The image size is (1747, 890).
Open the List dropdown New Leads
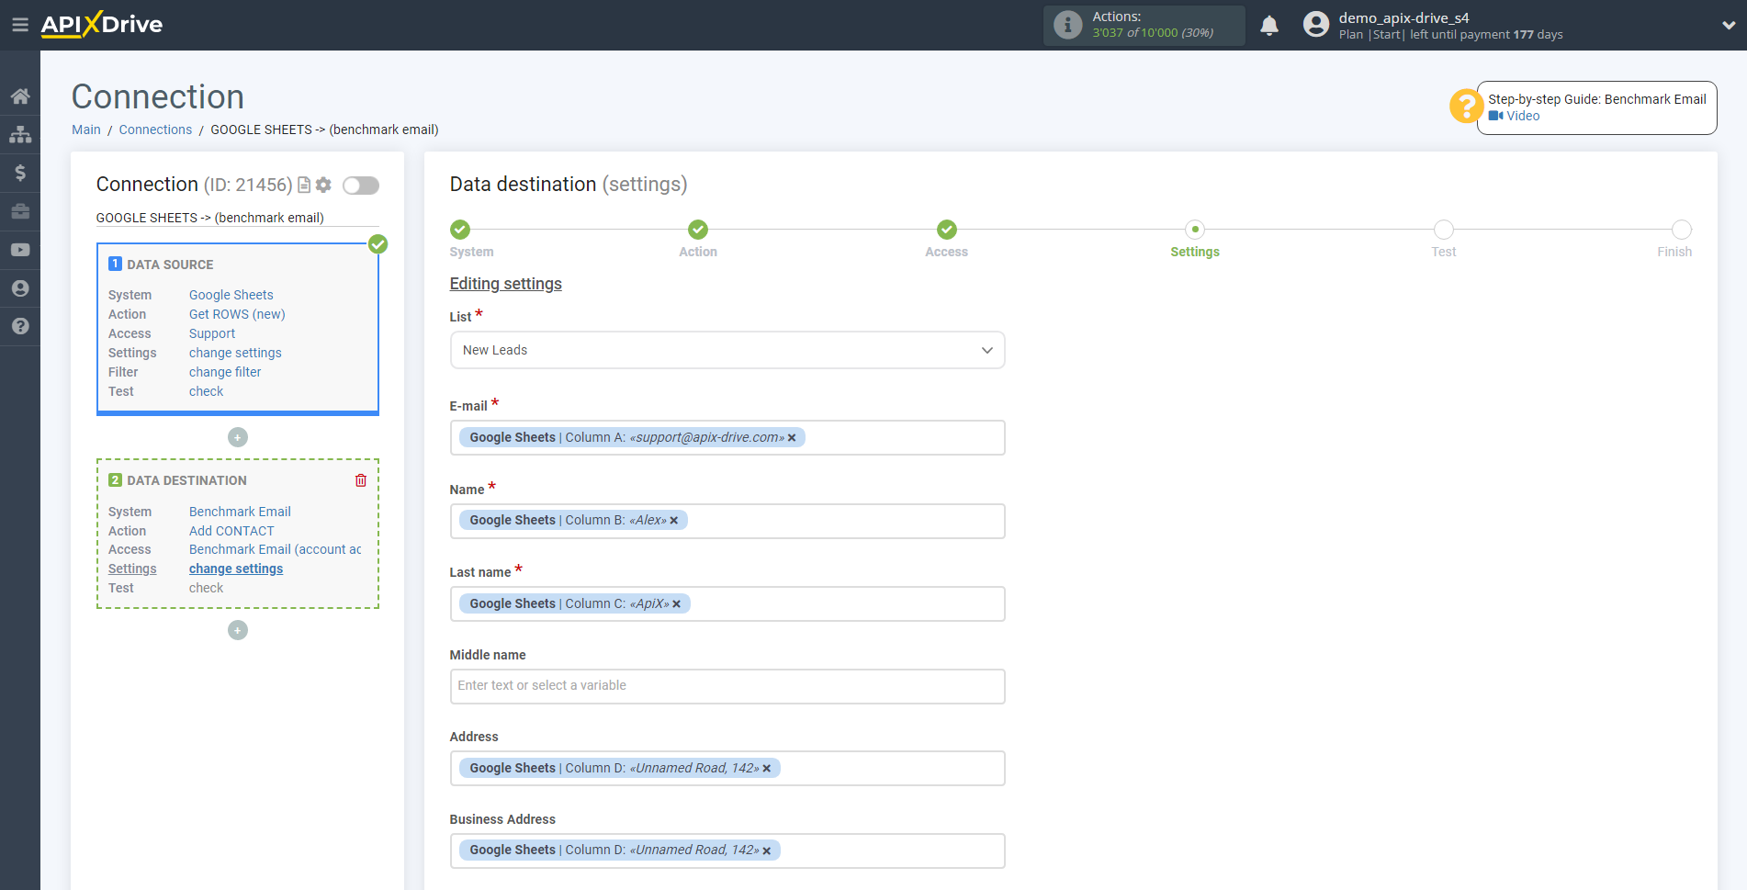pyautogui.click(x=727, y=350)
